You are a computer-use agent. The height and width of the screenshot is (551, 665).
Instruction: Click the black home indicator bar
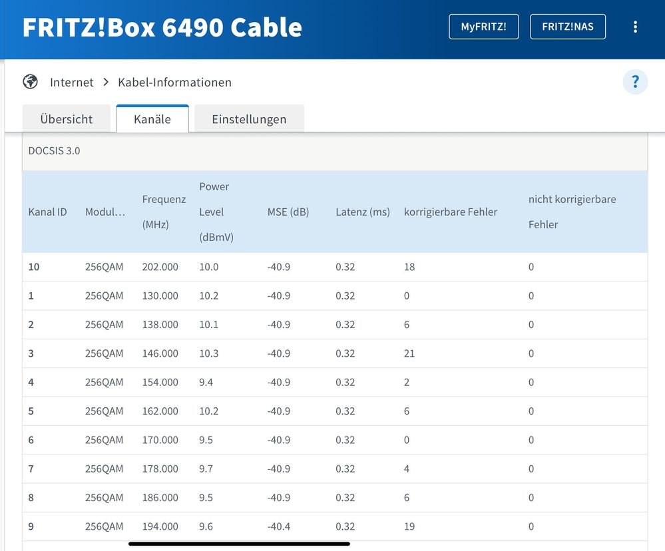pos(239,544)
